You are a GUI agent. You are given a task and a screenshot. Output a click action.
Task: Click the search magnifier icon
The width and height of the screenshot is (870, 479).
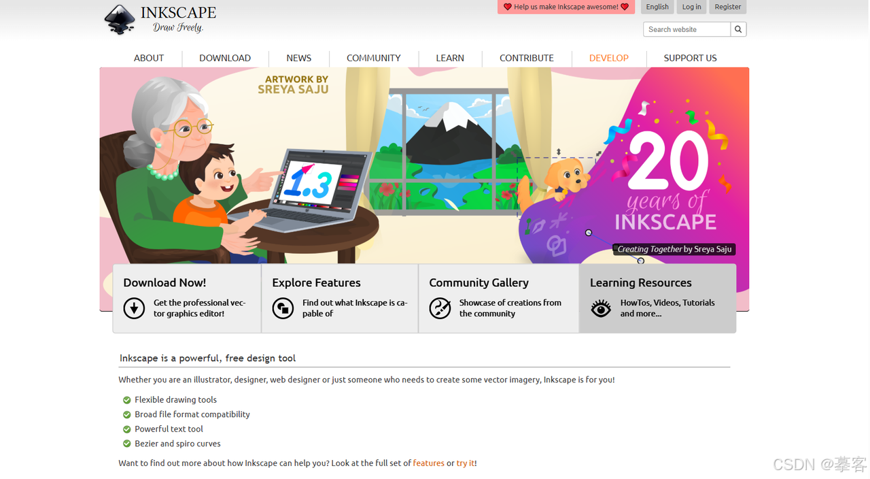point(738,29)
